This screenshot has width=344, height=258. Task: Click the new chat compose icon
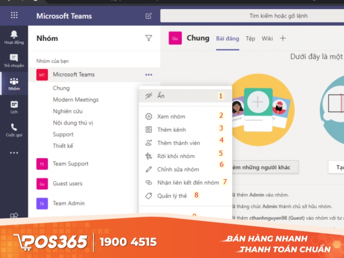coord(148,15)
